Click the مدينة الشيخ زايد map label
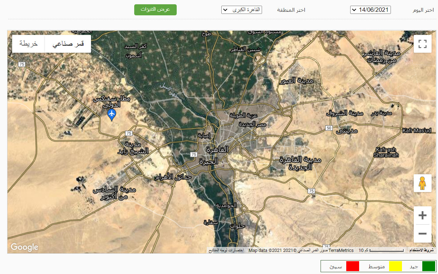Image resolution: width=438 pixels, height=274 pixels. tap(133, 148)
